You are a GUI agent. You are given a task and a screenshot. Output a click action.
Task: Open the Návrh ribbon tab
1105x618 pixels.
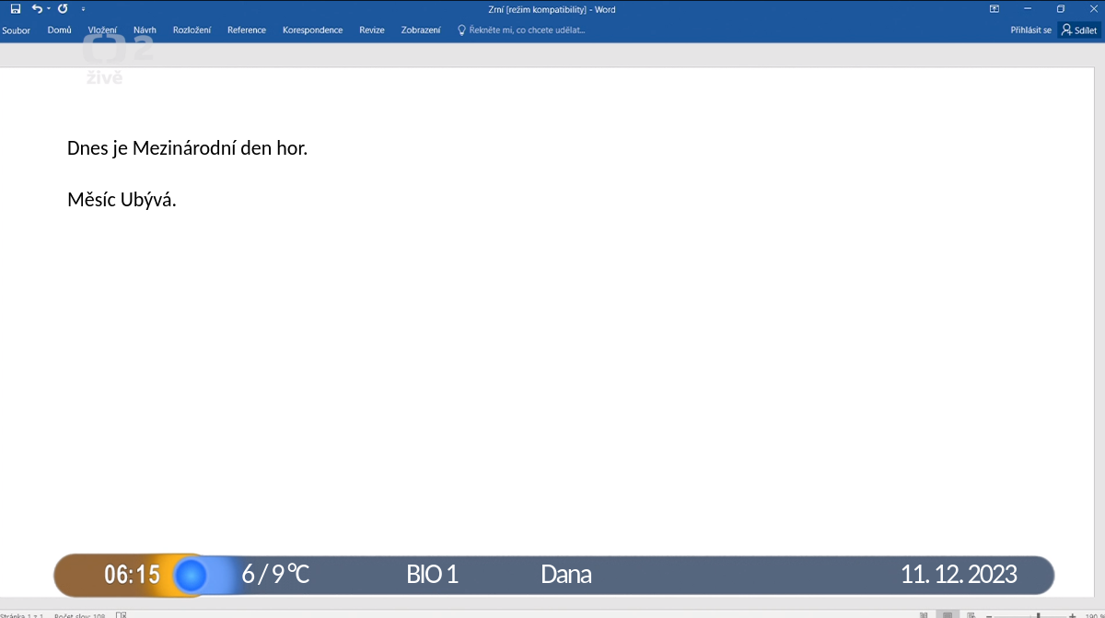[145, 30]
